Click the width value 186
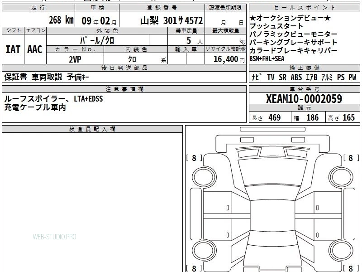This screenshot has width=362, height=272. (x=312, y=117)
